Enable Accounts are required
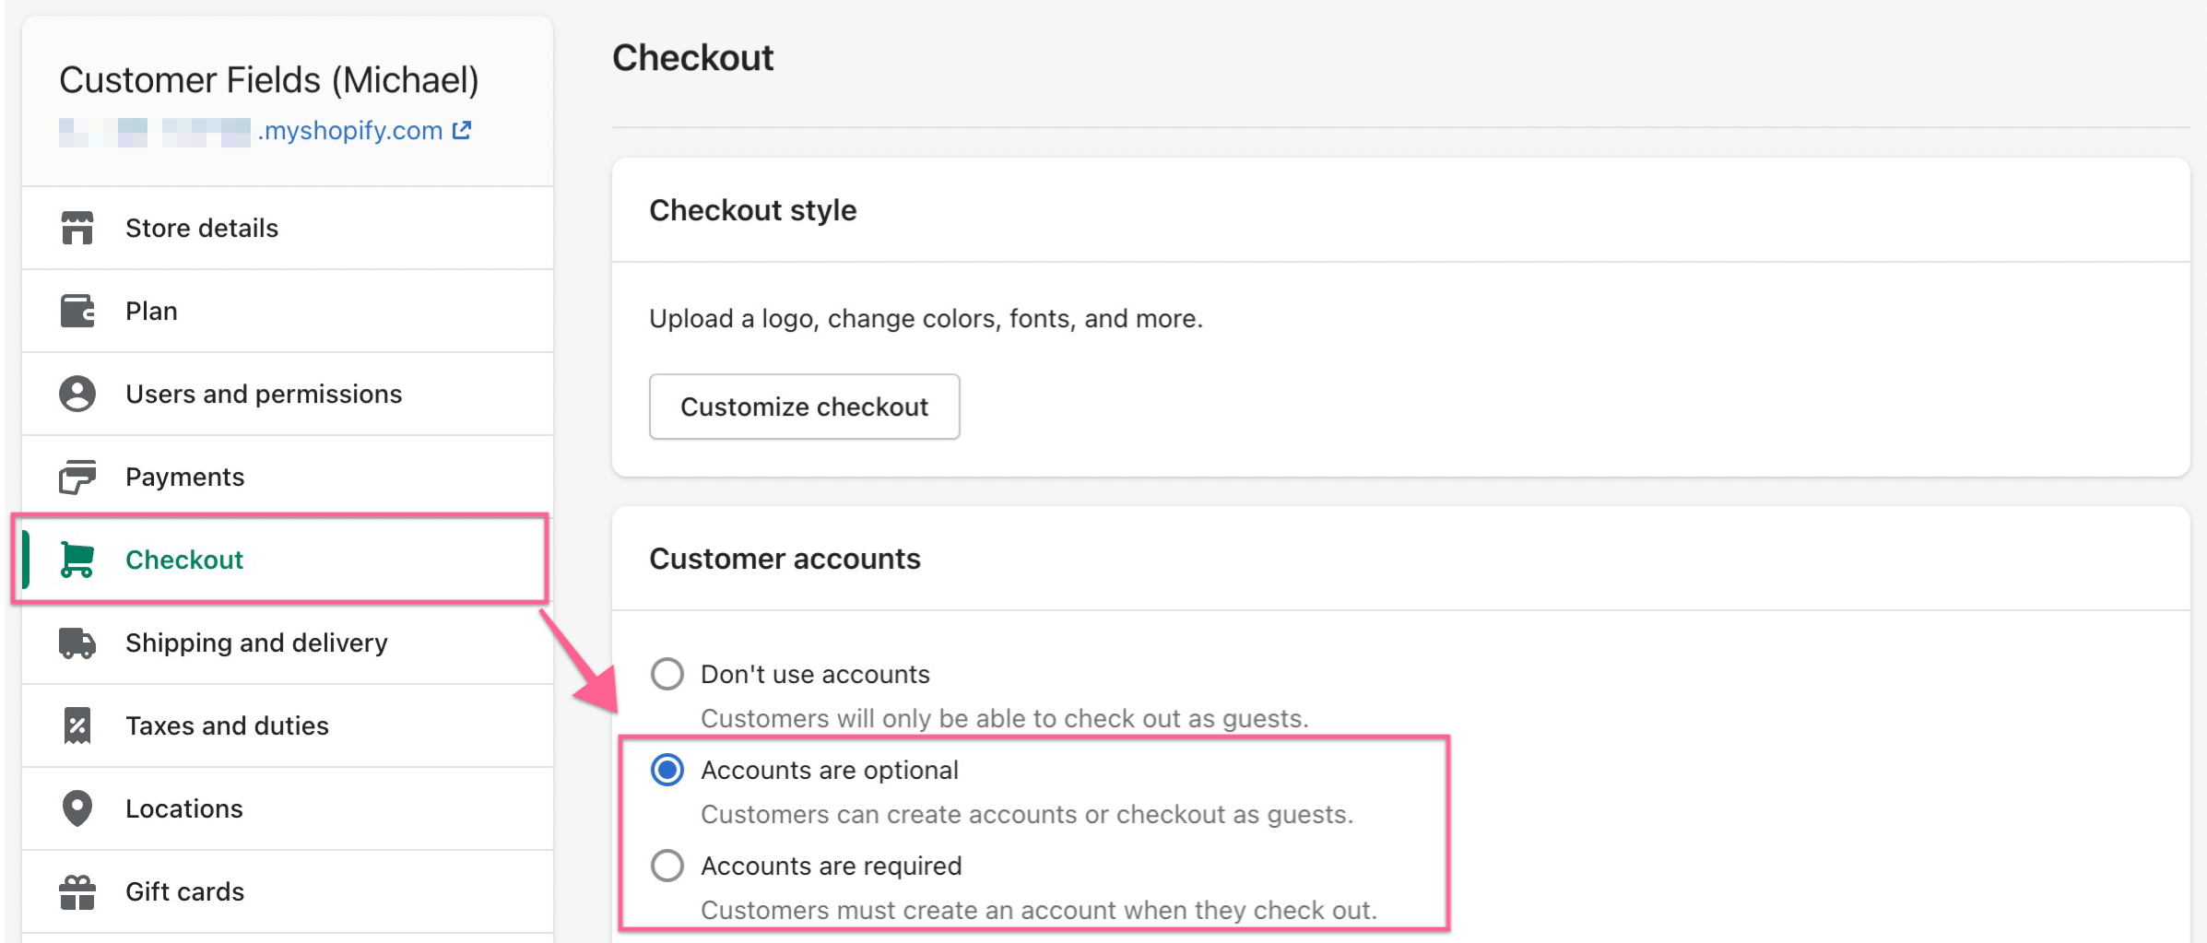 (667, 866)
